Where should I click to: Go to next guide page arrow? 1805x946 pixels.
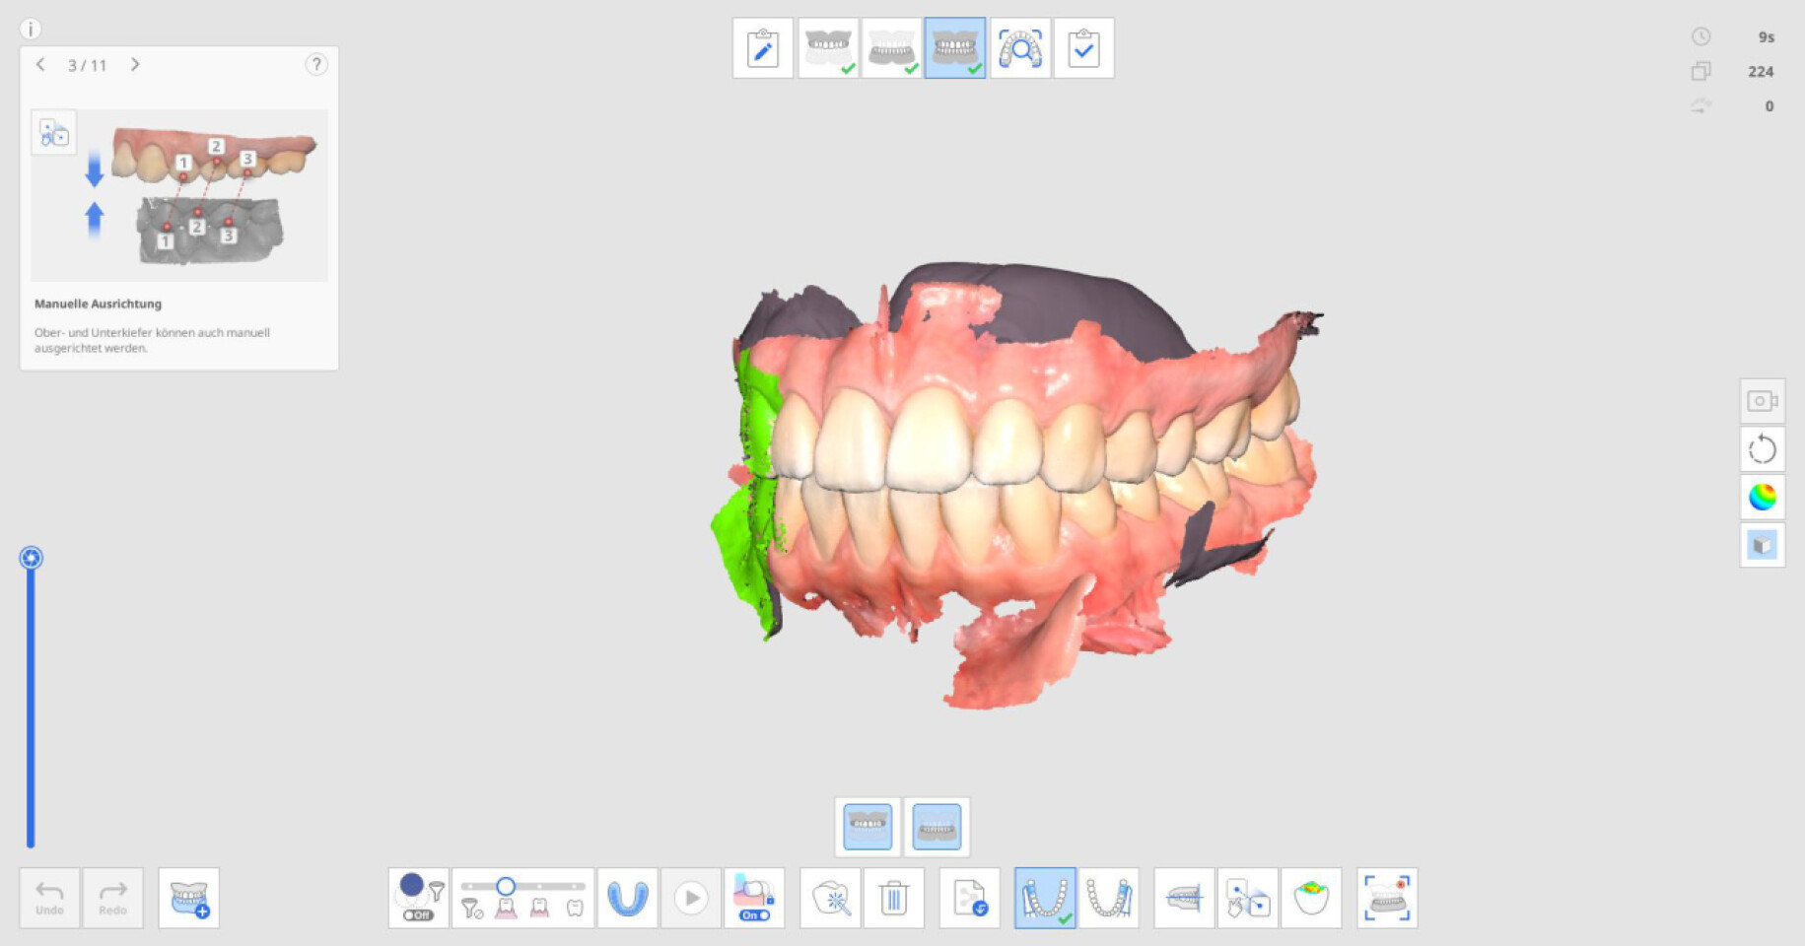[x=135, y=65]
